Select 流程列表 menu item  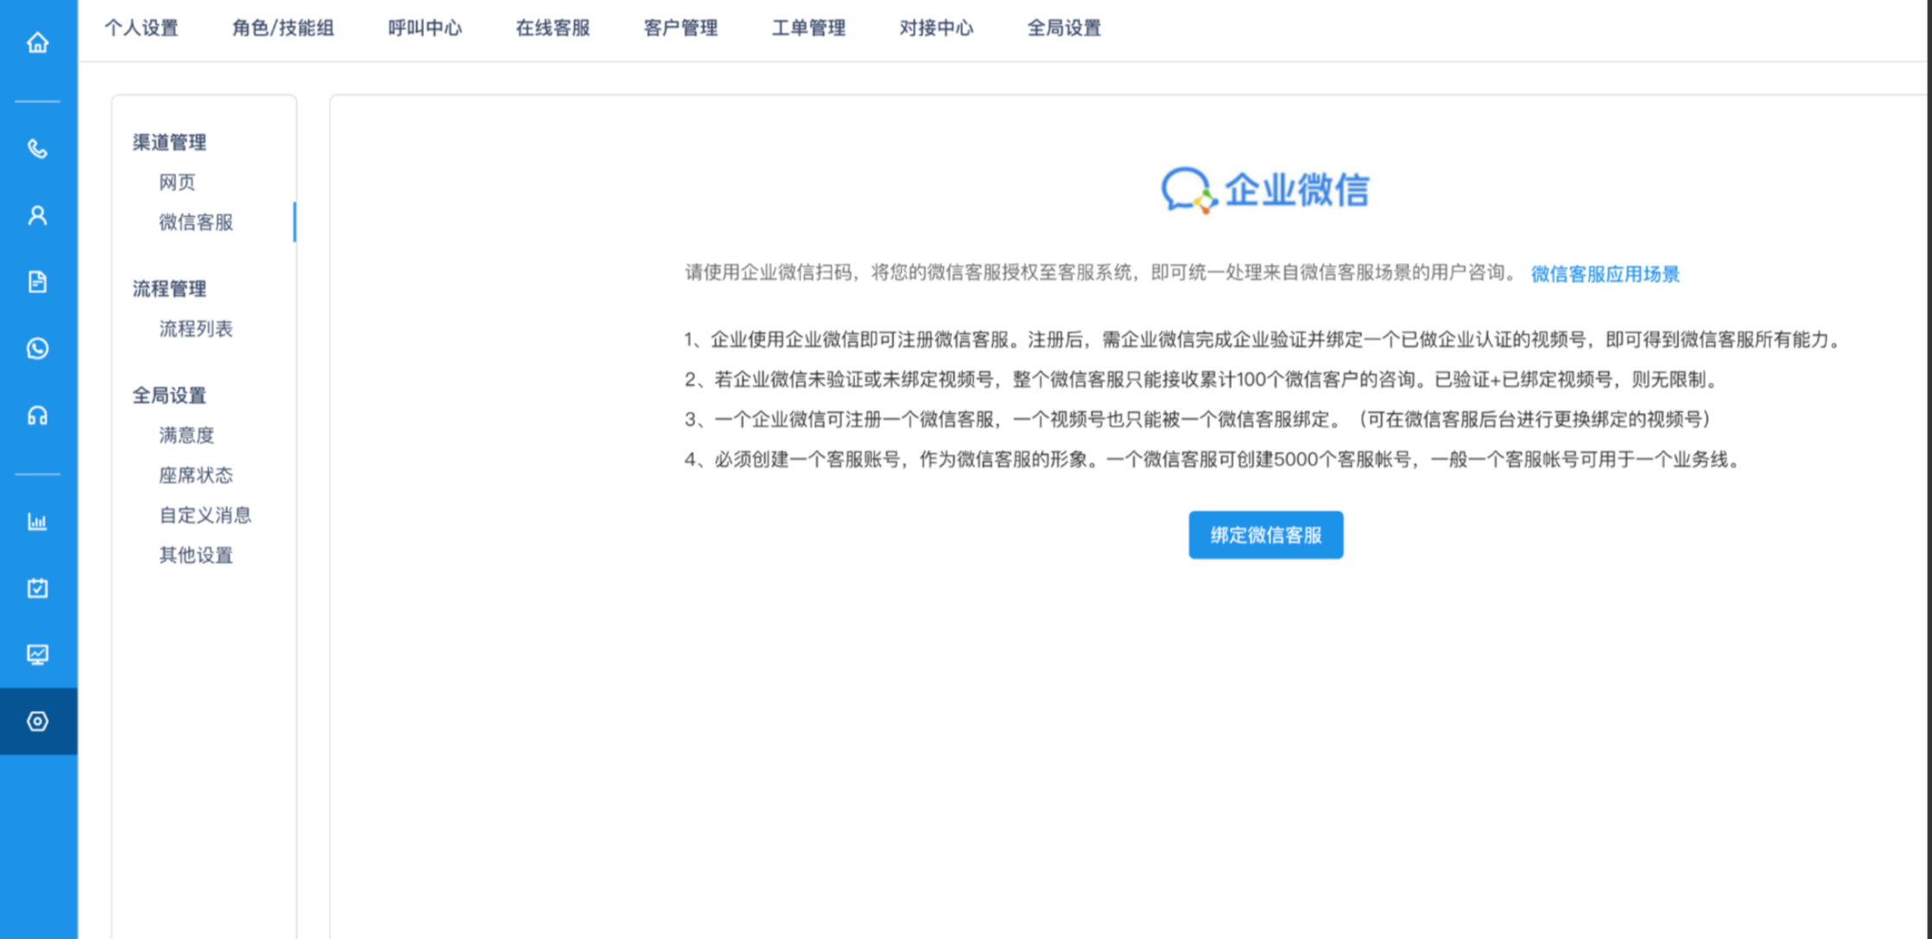pos(196,328)
